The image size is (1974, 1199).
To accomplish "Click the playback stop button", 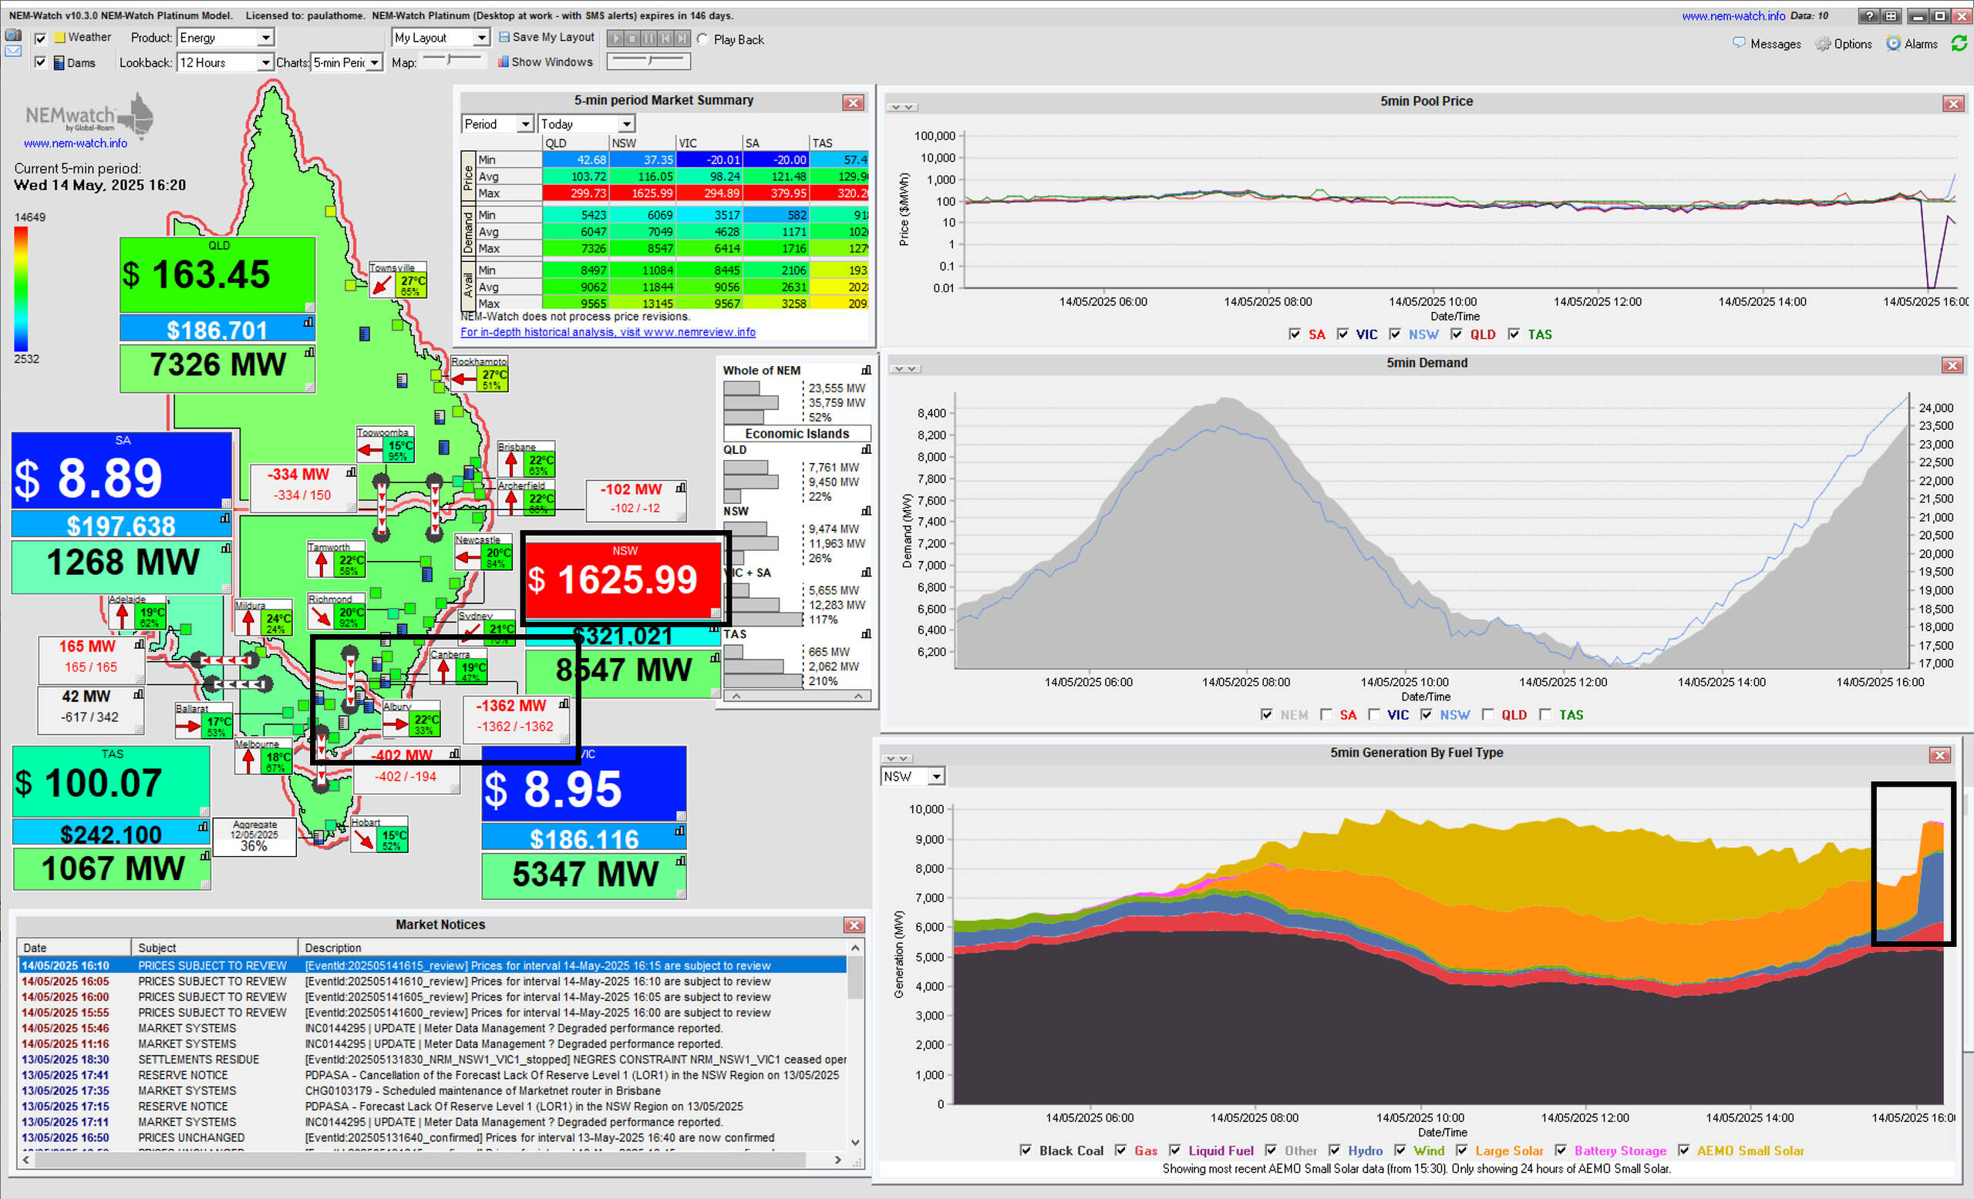I will click(x=632, y=39).
